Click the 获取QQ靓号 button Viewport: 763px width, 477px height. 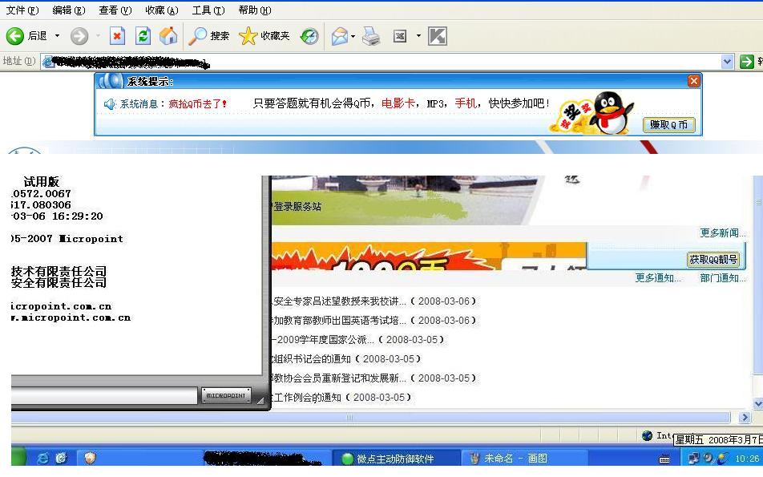click(713, 259)
